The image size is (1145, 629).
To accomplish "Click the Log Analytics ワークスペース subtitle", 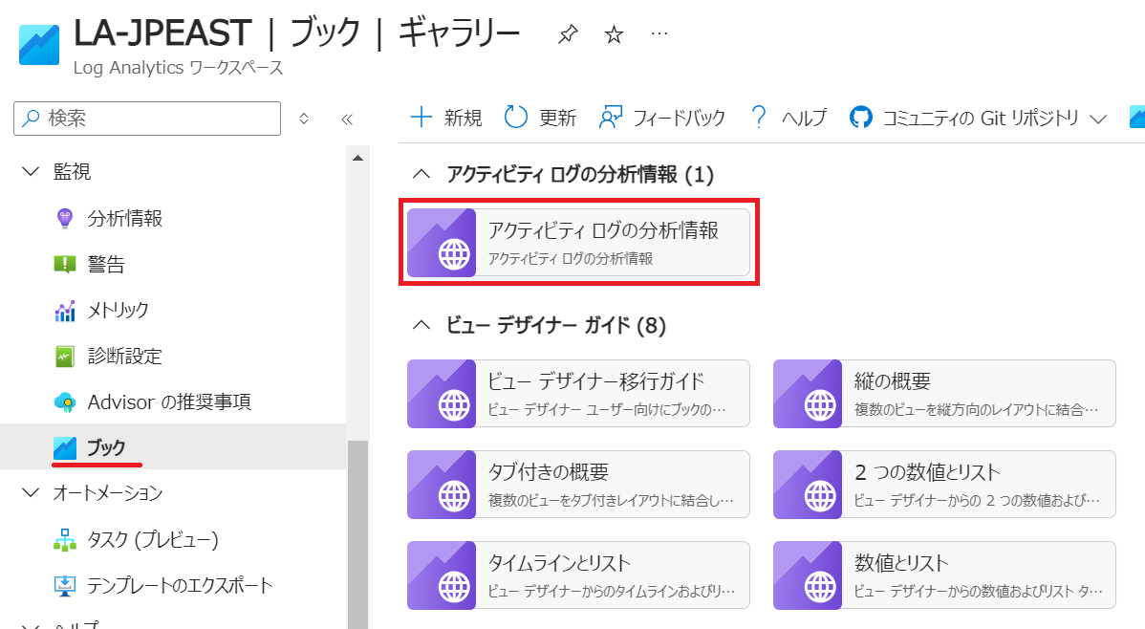I will [x=178, y=68].
